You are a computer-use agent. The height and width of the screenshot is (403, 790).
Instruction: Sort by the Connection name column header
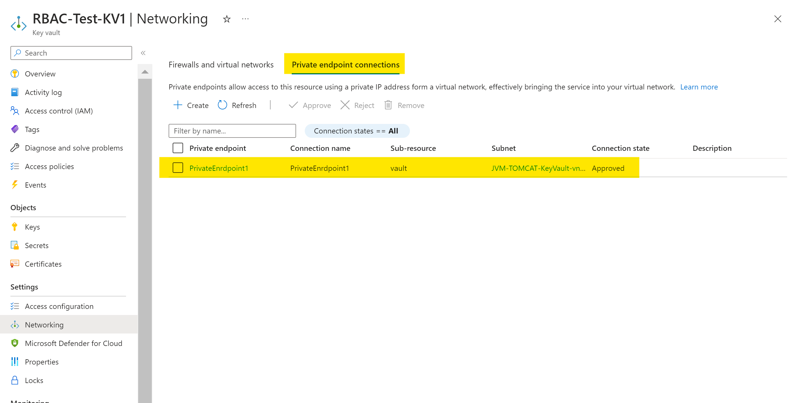320,148
